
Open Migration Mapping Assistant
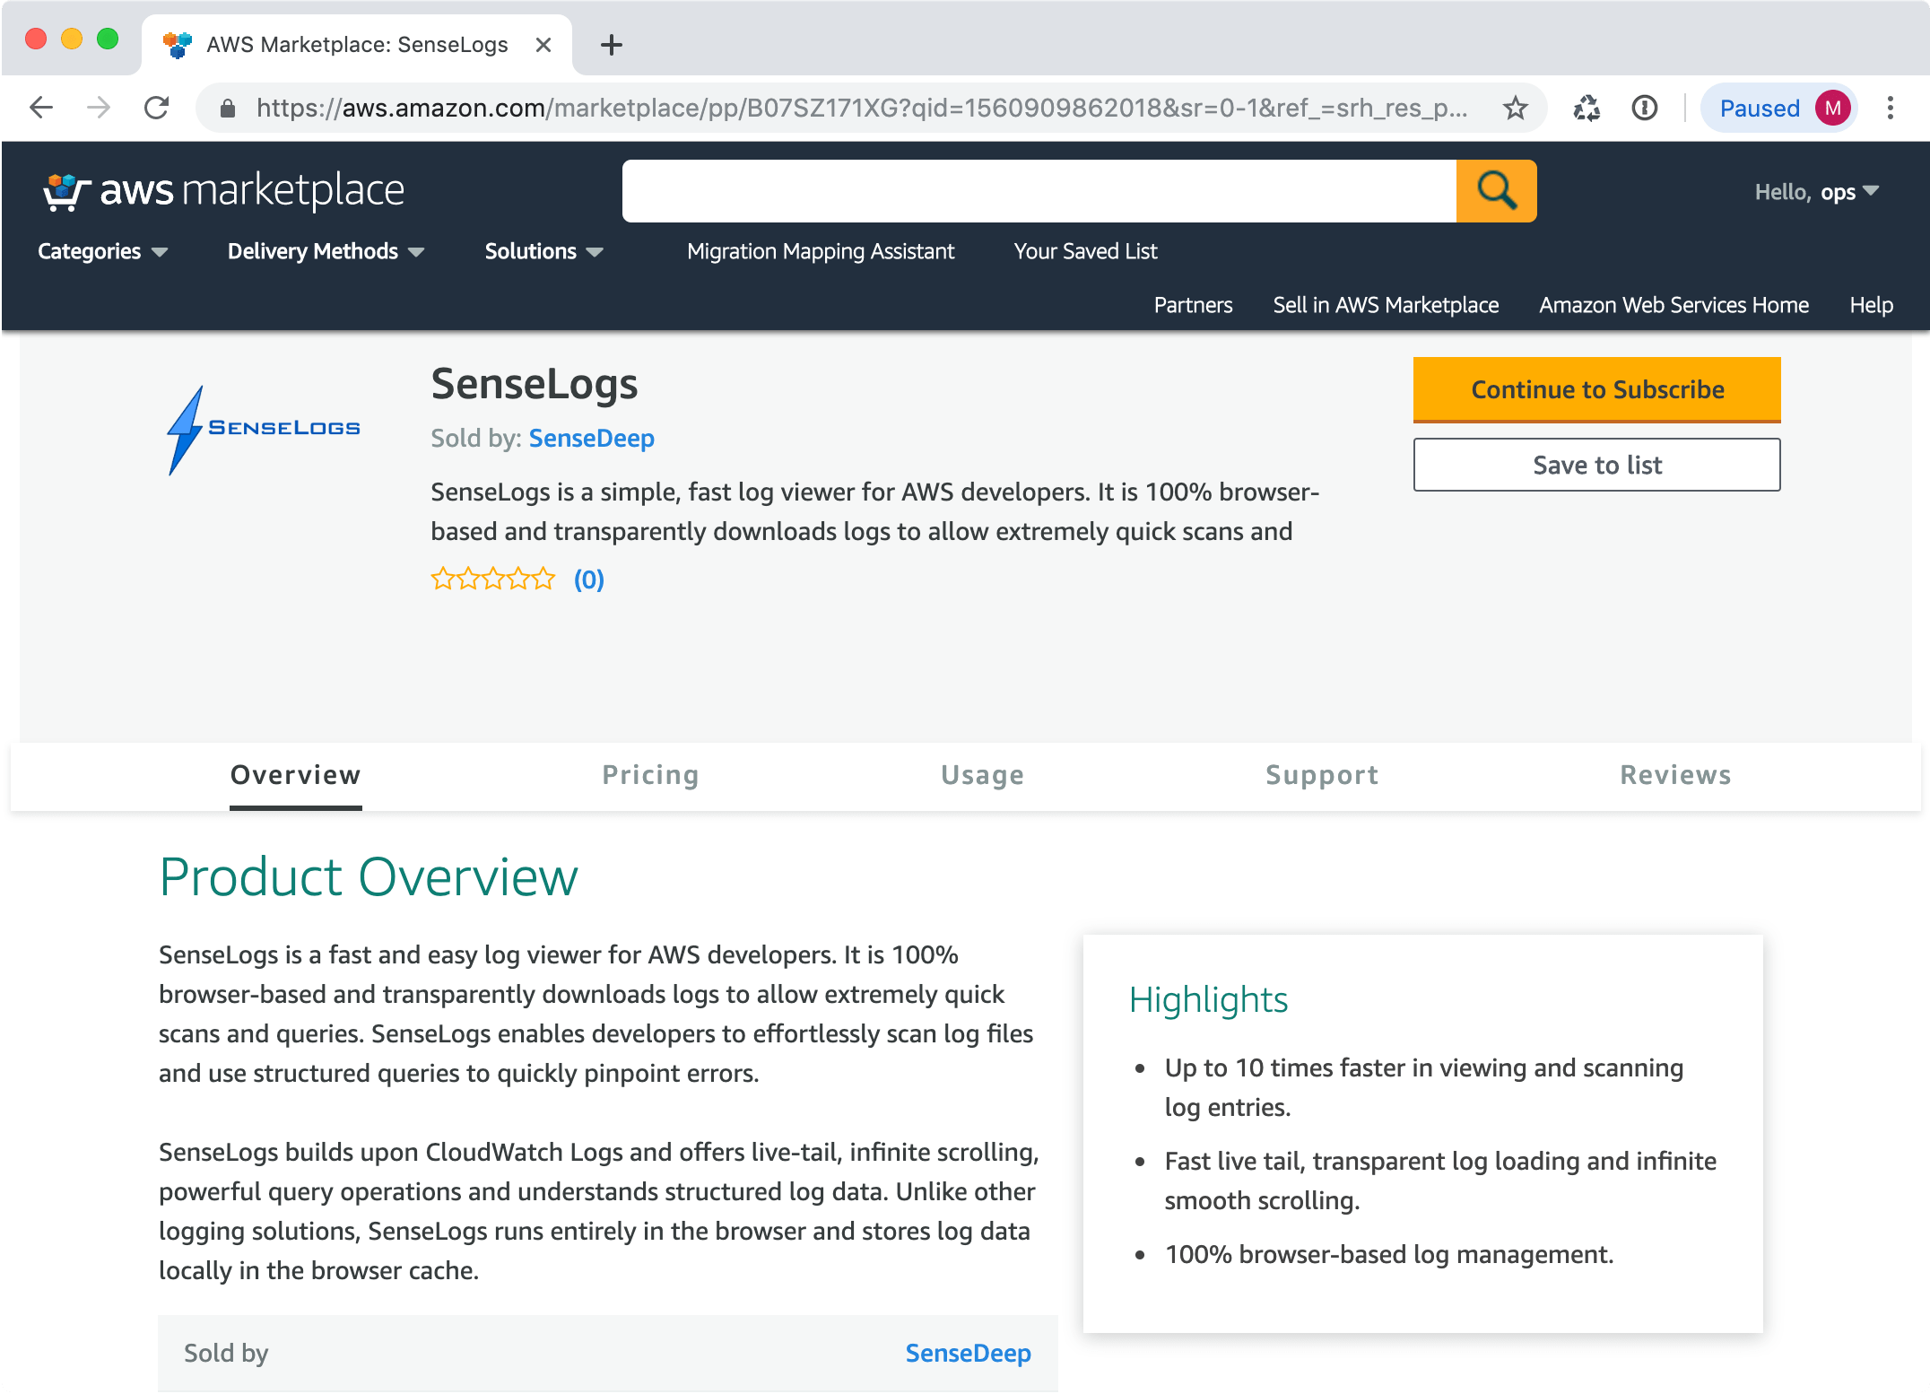coord(821,252)
